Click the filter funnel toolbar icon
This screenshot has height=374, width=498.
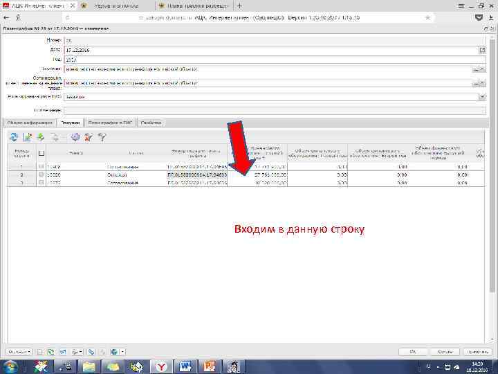pos(102,137)
